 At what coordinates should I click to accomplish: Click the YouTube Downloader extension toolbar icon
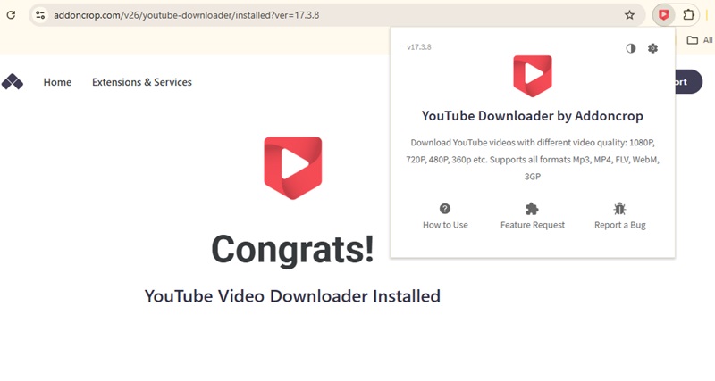[663, 15]
